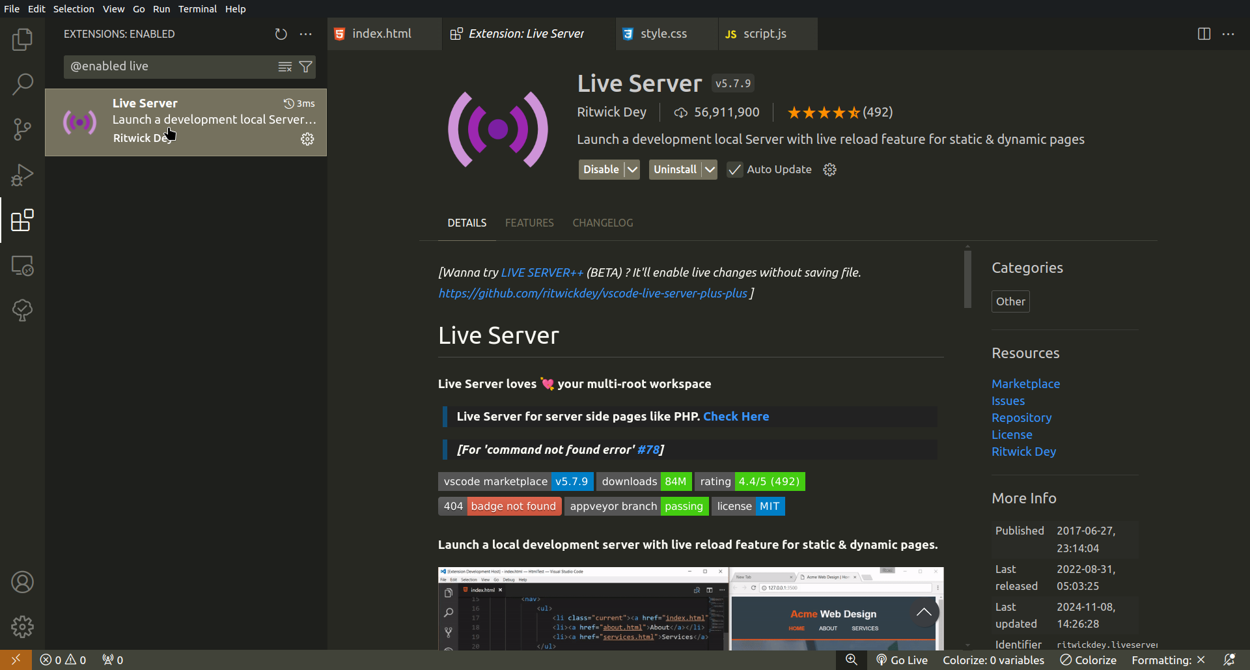This screenshot has height=670, width=1250.
Task: Open the Explorer view in activity bar
Action: [x=22, y=40]
